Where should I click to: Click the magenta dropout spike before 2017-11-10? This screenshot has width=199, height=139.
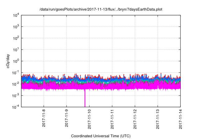click(85, 98)
